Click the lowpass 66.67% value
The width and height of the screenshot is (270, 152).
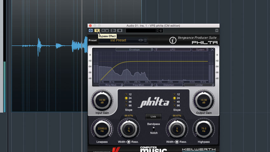(x=129, y=116)
